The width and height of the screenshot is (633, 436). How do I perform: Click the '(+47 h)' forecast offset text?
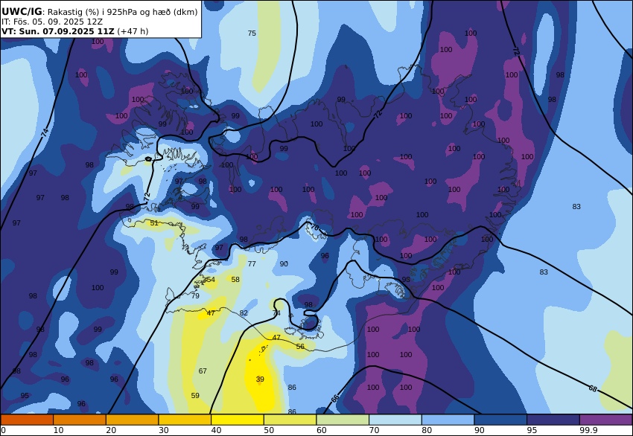[x=133, y=31]
